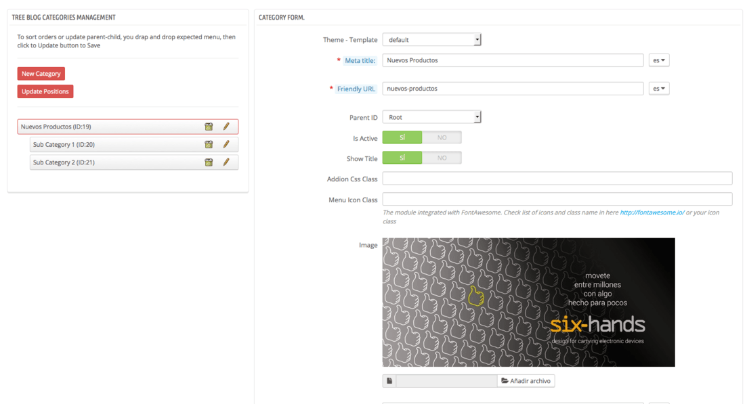745x404 pixels.
Task: Click the six-hands category image
Action: coord(528,302)
